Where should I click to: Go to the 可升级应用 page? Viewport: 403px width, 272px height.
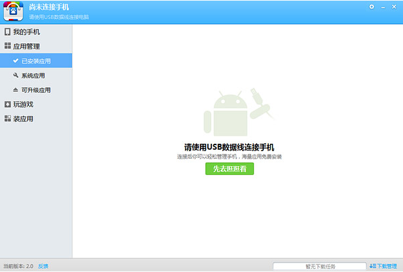pyautogui.click(x=36, y=90)
